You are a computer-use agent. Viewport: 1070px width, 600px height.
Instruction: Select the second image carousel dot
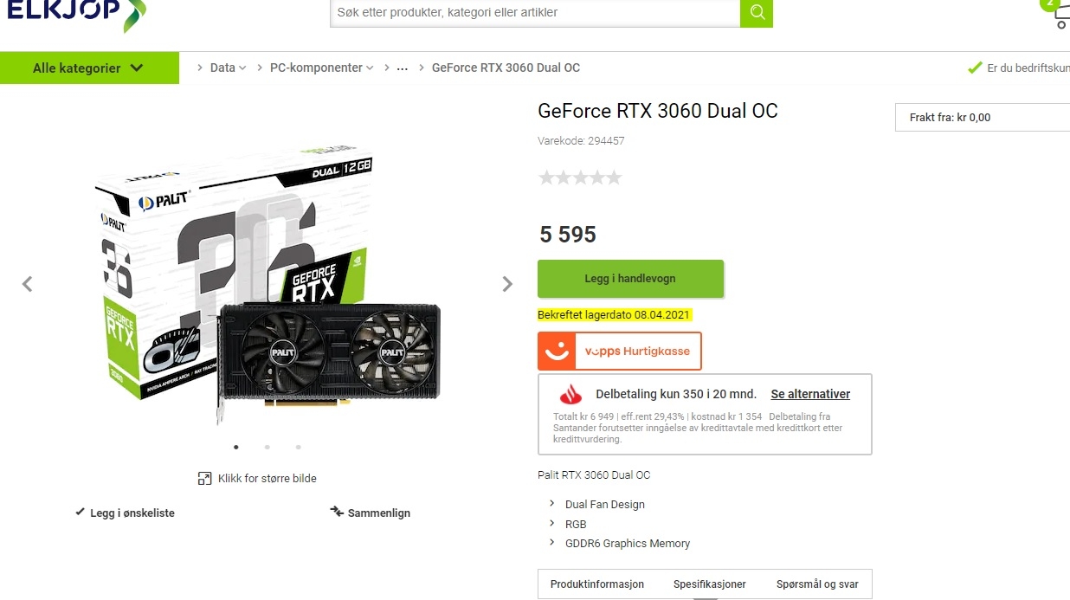pyautogui.click(x=267, y=448)
